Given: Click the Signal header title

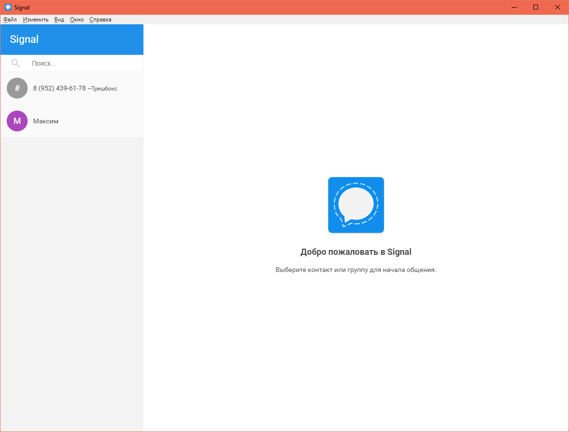Looking at the screenshot, I should coord(24,39).
